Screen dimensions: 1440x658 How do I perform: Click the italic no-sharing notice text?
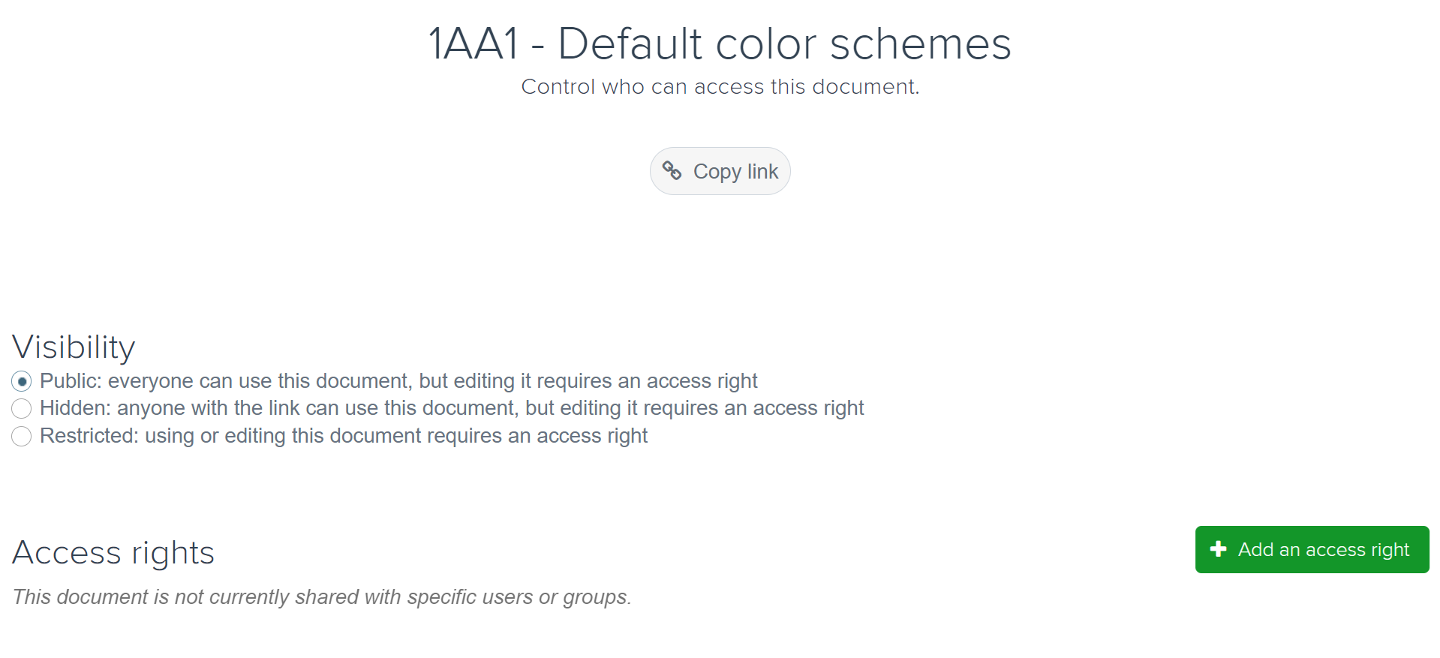[x=321, y=597]
